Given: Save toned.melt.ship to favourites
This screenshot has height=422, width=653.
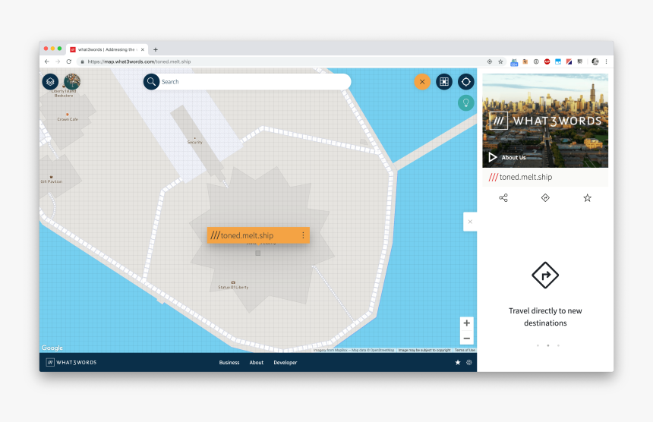Looking at the screenshot, I should pos(587,197).
